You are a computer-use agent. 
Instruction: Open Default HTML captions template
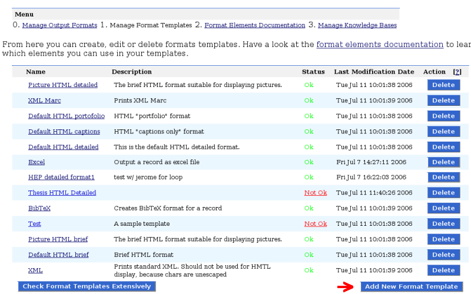pyautogui.click(x=64, y=132)
